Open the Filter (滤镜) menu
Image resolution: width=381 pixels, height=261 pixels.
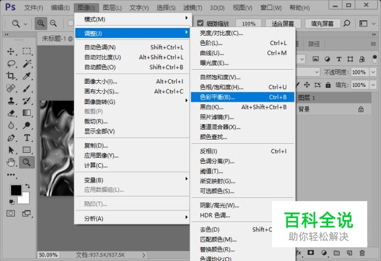coord(193,8)
